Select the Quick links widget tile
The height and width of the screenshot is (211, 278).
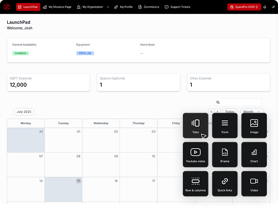(x=225, y=184)
